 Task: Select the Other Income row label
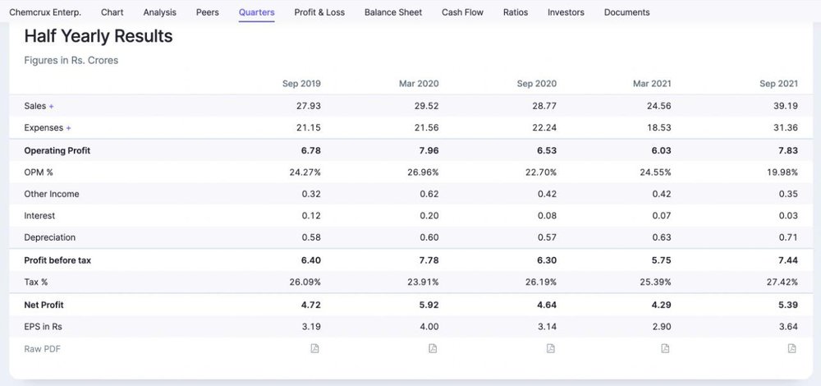(51, 194)
